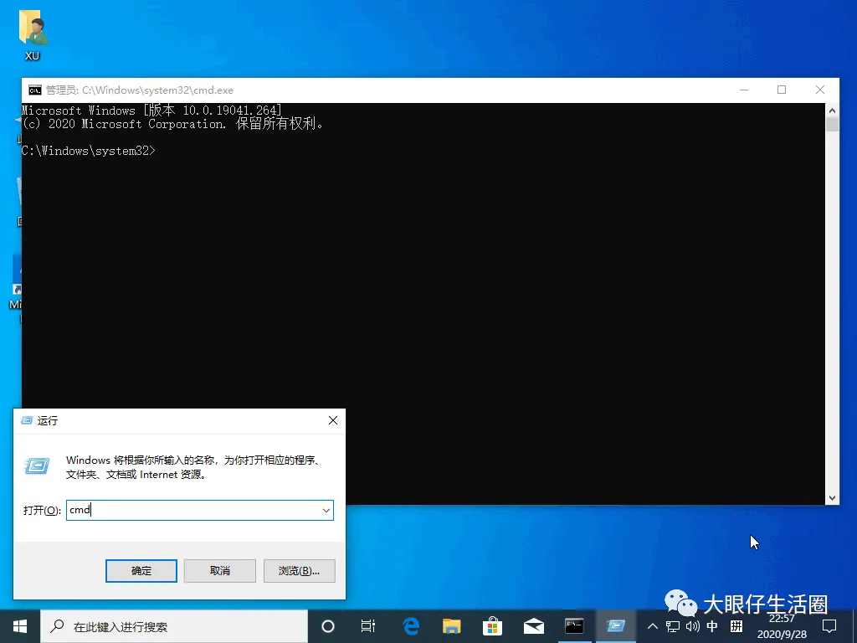The width and height of the screenshot is (857, 643).
Task: Expand hidden icons with the tray chevron
Action: tap(654, 626)
